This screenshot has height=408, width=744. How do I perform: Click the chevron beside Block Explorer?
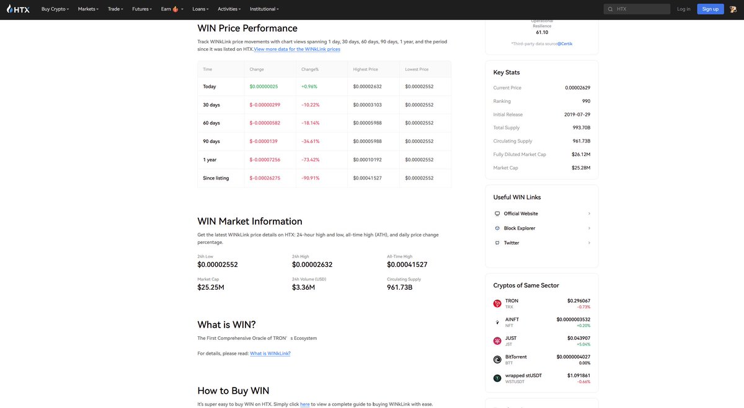(589, 228)
